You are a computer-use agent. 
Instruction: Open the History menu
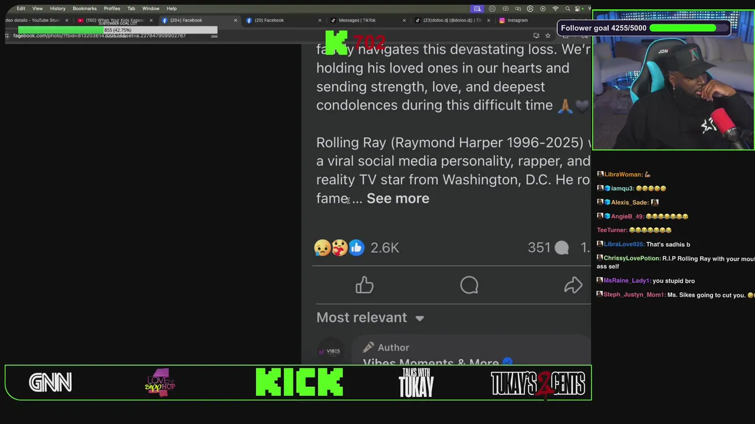pos(58,8)
